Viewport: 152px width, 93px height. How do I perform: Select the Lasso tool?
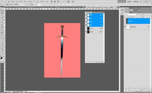(2, 14)
